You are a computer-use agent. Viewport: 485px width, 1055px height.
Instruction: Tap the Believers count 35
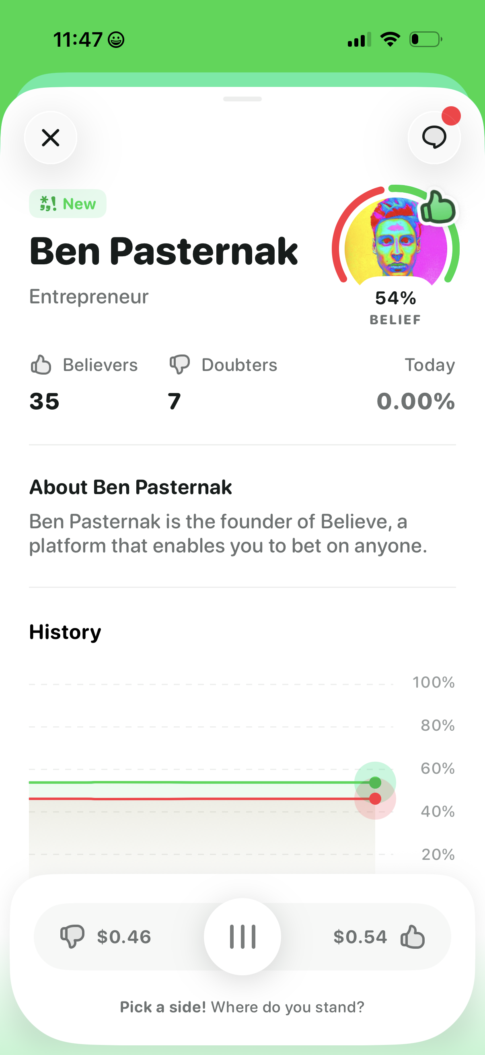44,401
